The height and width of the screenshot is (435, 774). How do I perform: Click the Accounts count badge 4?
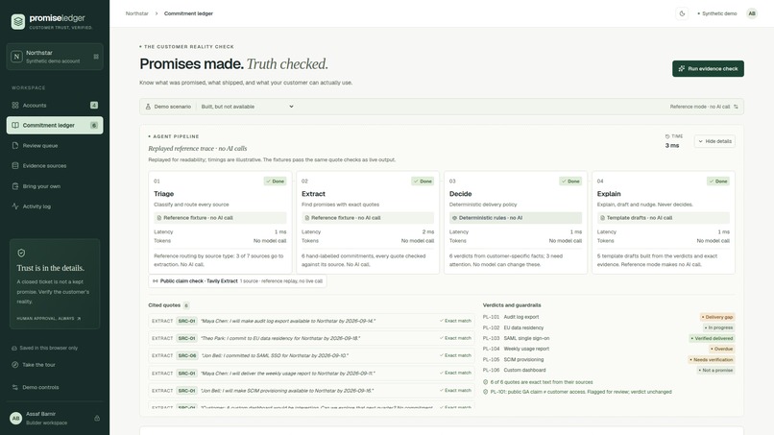(x=94, y=106)
